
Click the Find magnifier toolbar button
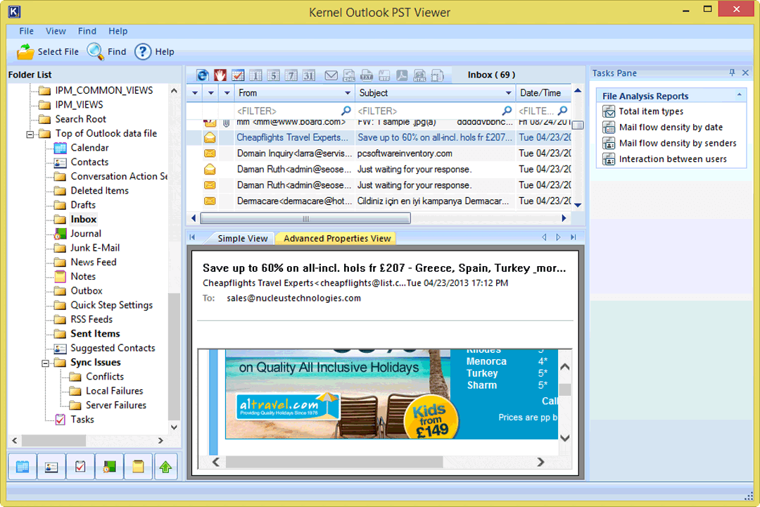coord(107,52)
